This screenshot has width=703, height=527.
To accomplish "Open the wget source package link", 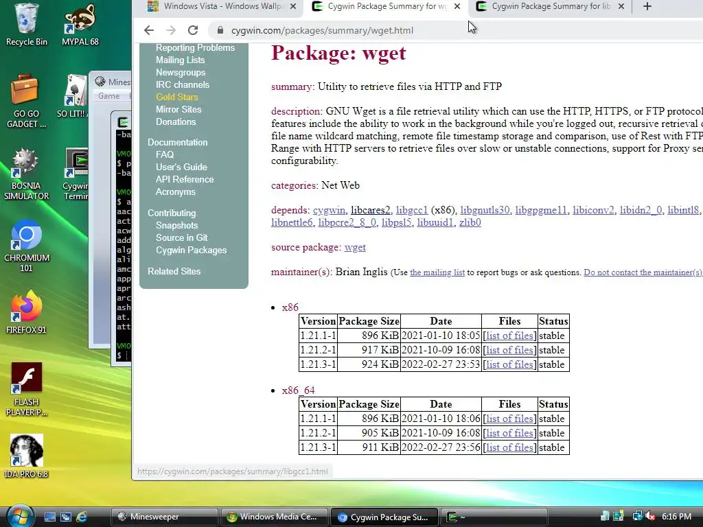I will (355, 247).
